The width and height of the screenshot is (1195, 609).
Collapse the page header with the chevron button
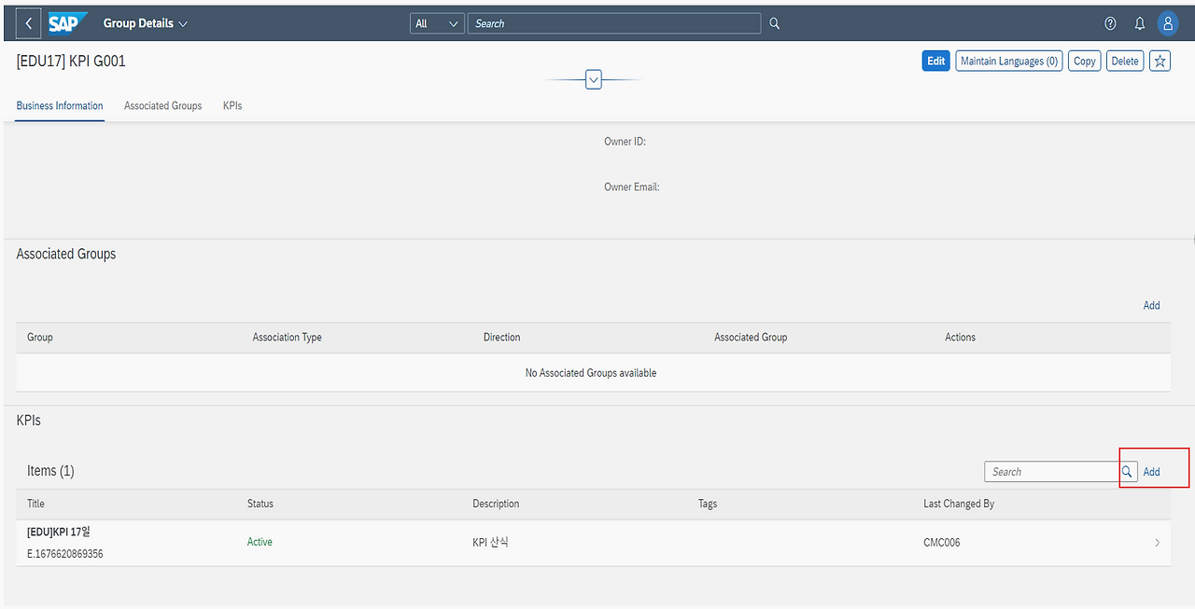tap(594, 79)
